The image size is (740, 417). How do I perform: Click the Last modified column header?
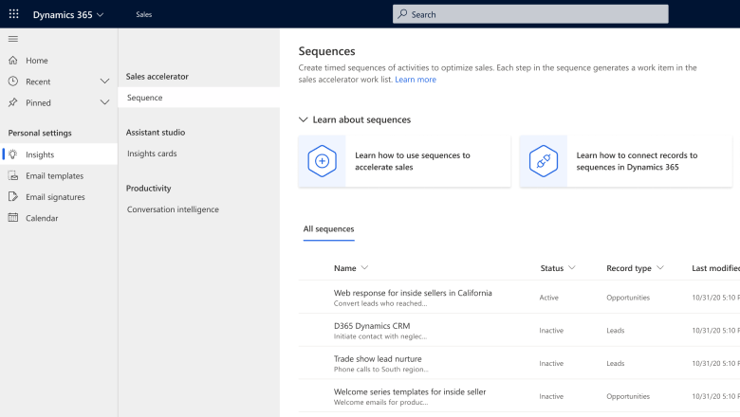715,268
